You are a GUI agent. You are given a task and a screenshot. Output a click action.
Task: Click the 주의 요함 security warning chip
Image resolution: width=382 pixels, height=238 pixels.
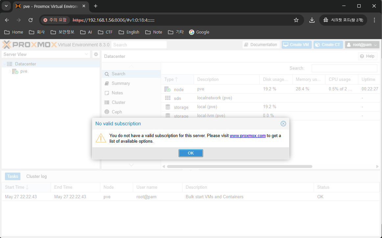click(55, 20)
